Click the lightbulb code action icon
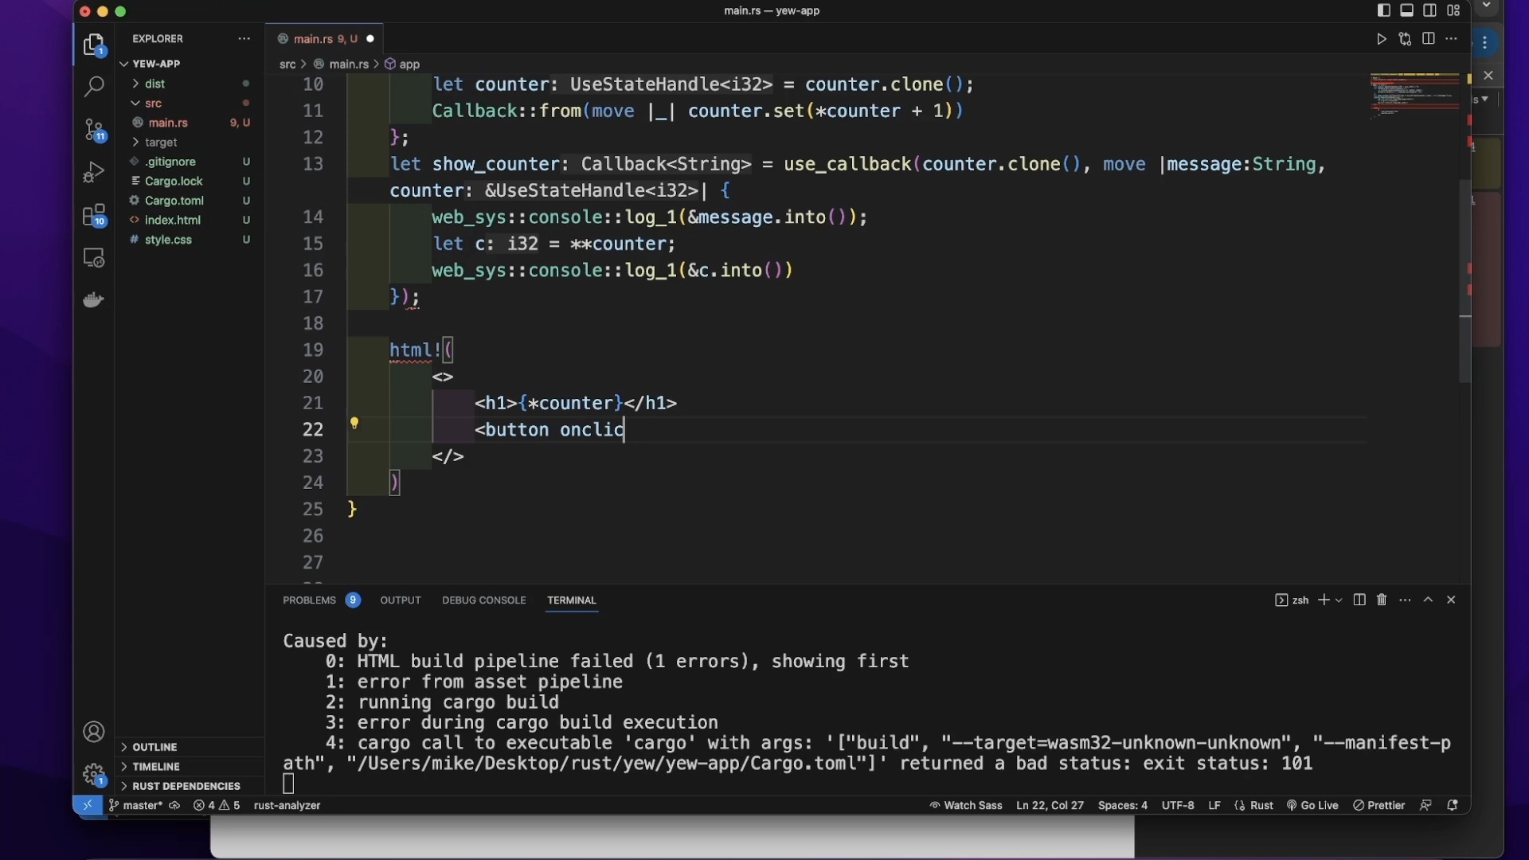Screen dimensions: 1529x860 [354, 423]
